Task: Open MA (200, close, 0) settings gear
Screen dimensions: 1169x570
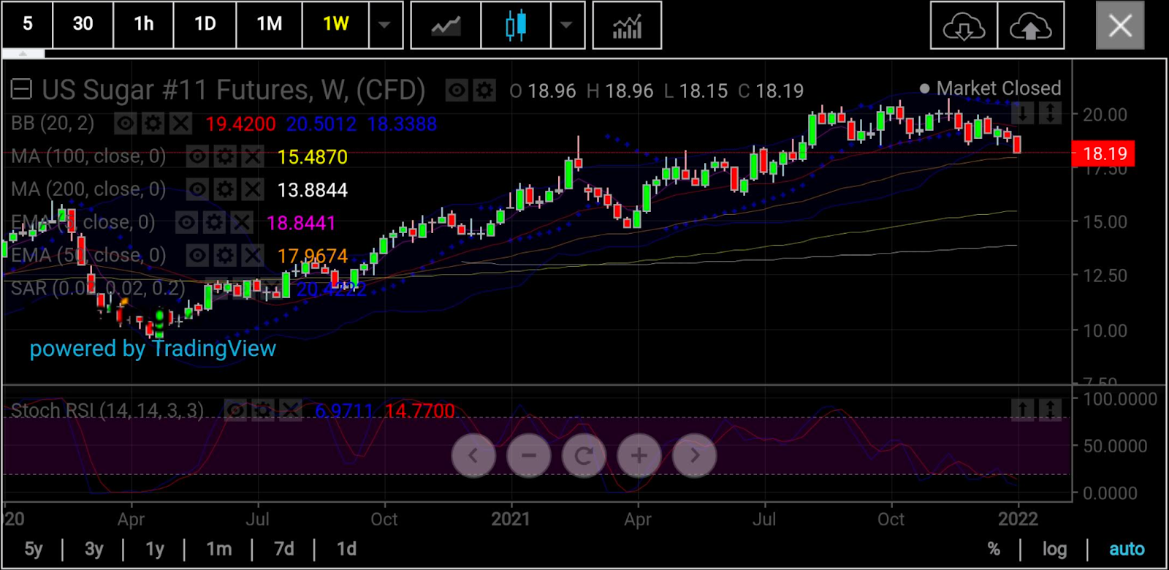Action: [x=225, y=190]
